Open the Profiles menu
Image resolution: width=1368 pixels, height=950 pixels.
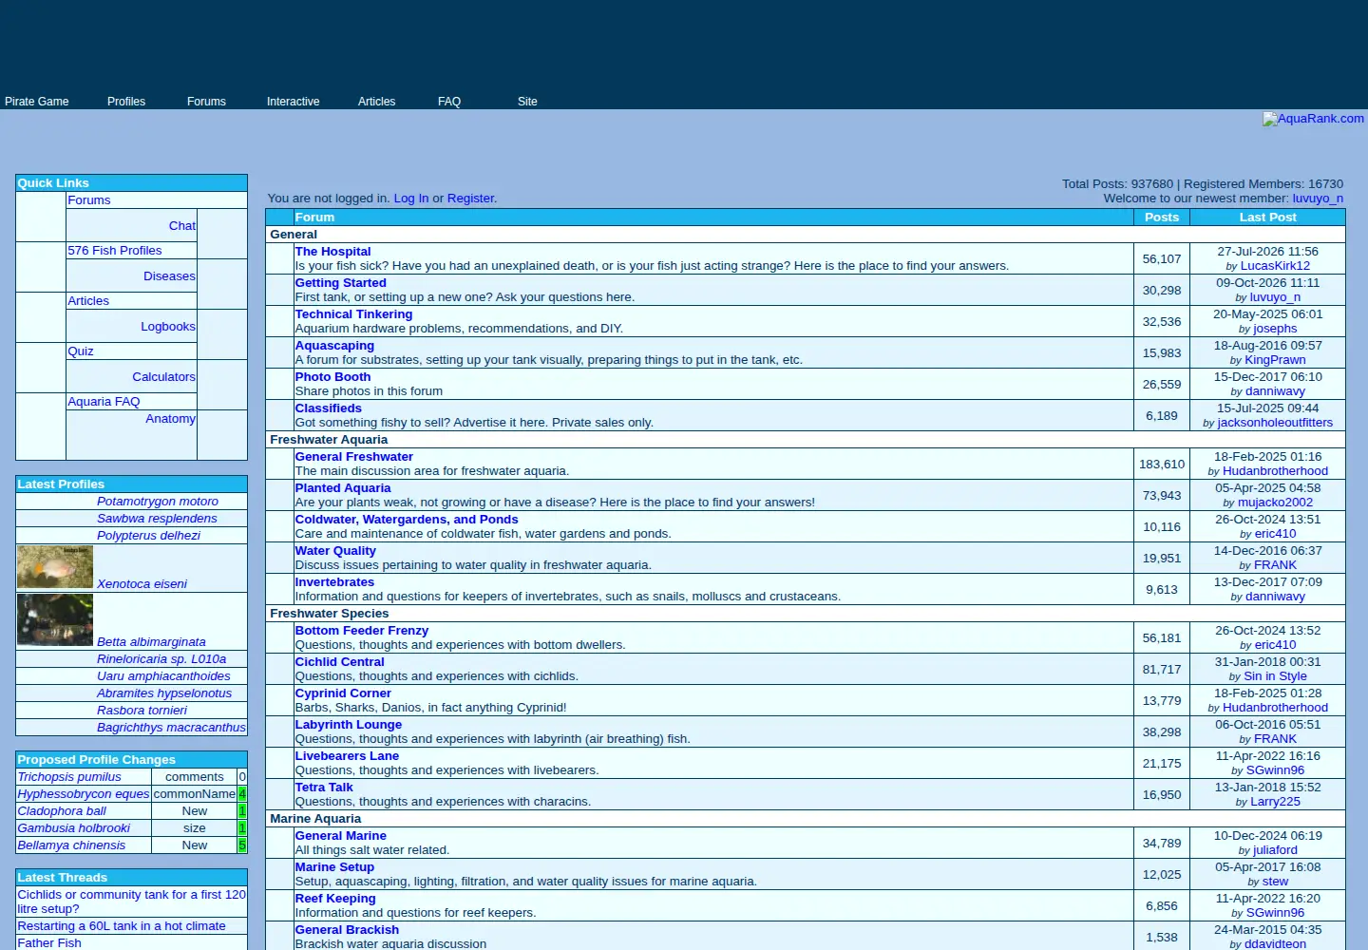(x=126, y=102)
